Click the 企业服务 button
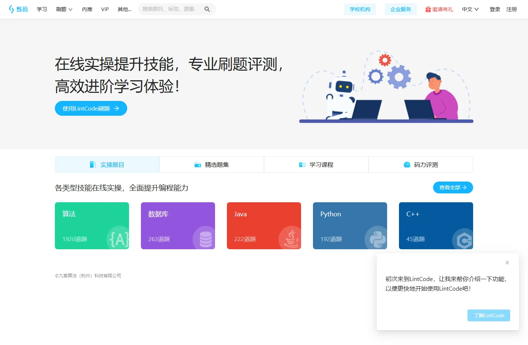 tap(401, 9)
